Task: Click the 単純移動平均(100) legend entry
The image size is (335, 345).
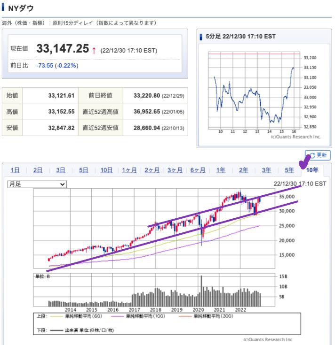Action: point(138,316)
